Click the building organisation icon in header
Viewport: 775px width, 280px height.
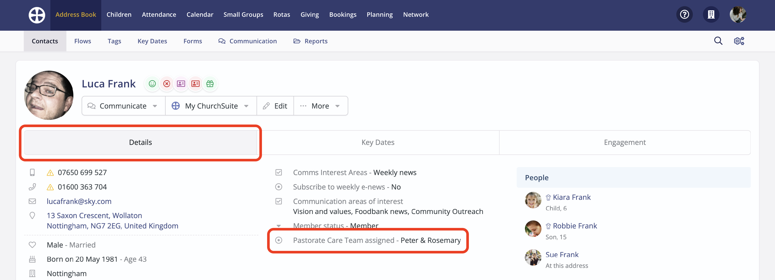coord(711,14)
